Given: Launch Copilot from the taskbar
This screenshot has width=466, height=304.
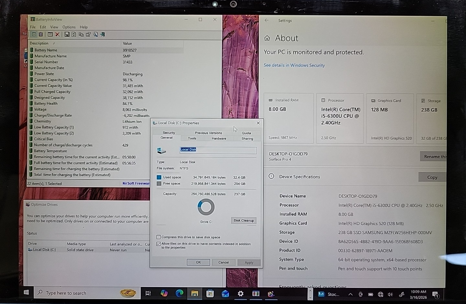Looking at the screenshot, I should [164, 293].
